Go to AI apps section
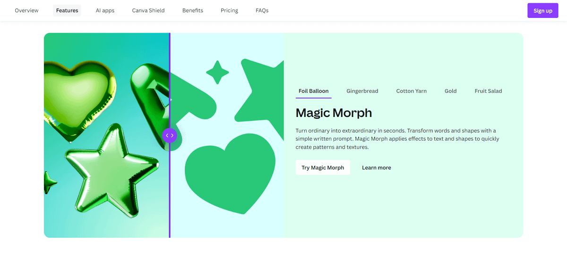The width and height of the screenshot is (567, 259). point(105,10)
